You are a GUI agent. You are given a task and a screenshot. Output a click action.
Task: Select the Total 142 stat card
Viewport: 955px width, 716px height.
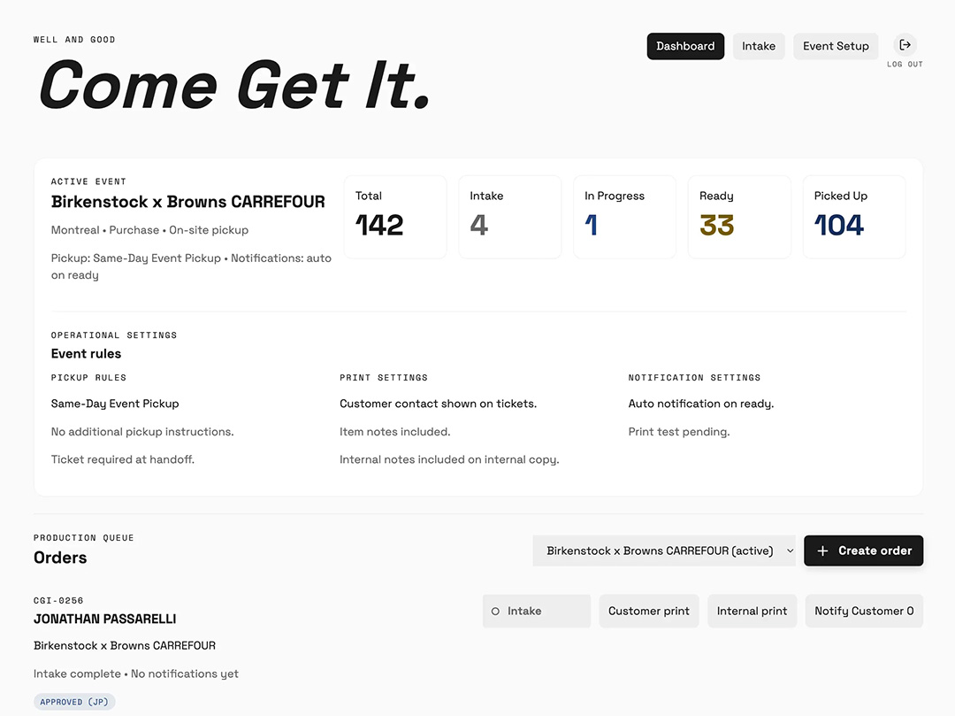tap(395, 217)
